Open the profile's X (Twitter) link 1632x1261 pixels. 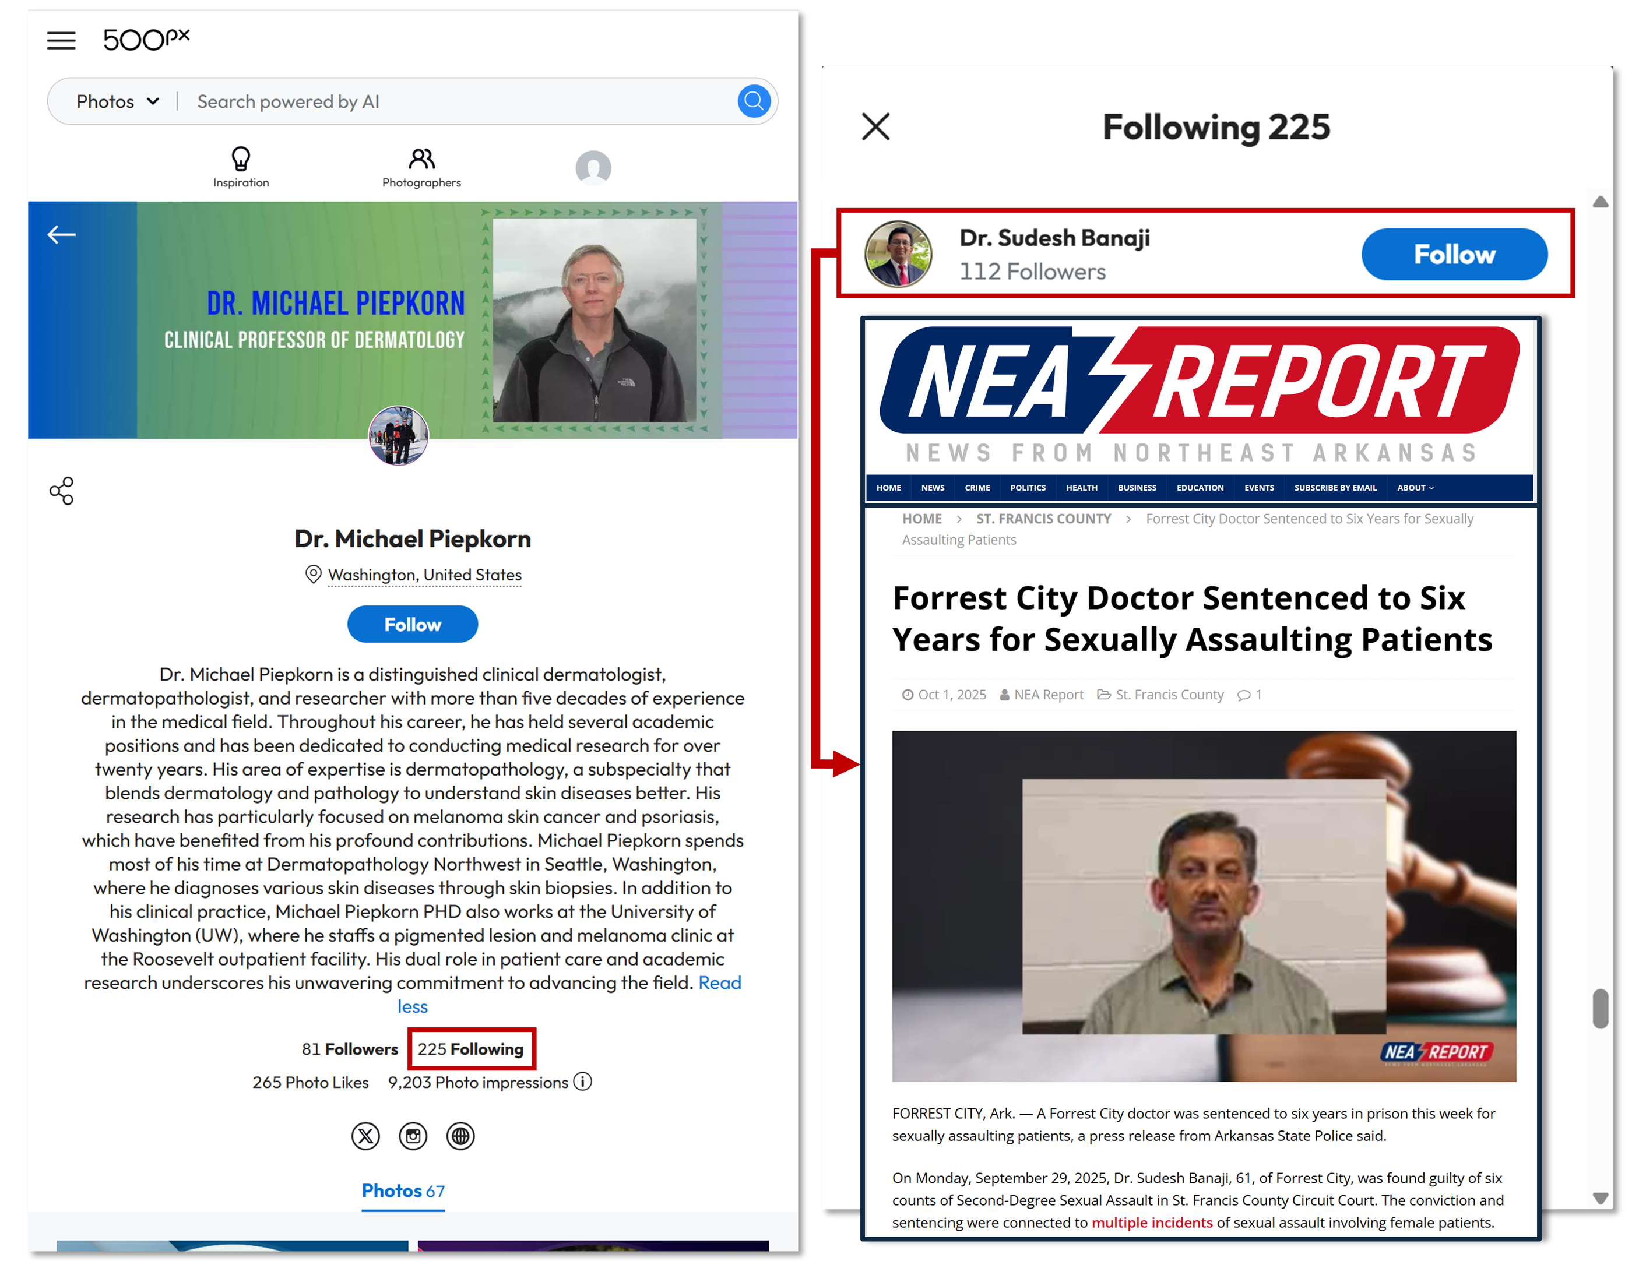pos(365,1136)
